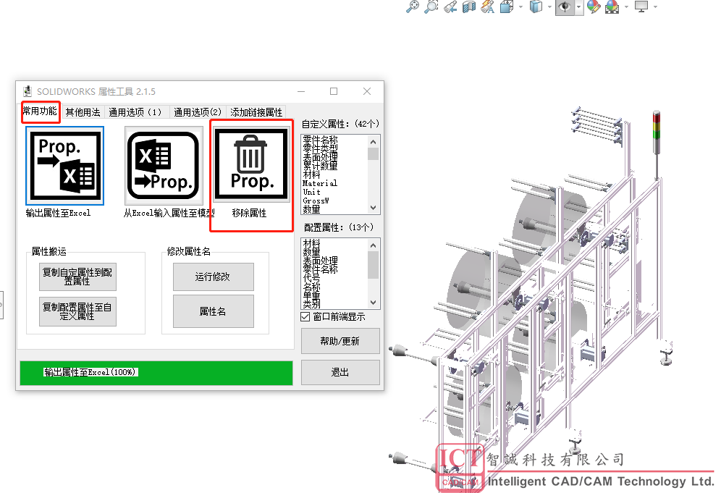The height and width of the screenshot is (493, 721).
Task: Click the View Settings monitor icon
Action: click(x=641, y=7)
